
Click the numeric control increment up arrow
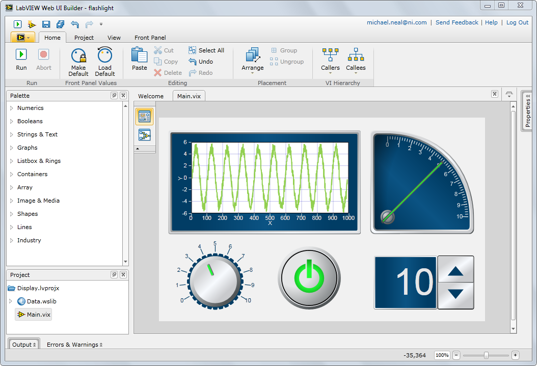[x=455, y=270]
